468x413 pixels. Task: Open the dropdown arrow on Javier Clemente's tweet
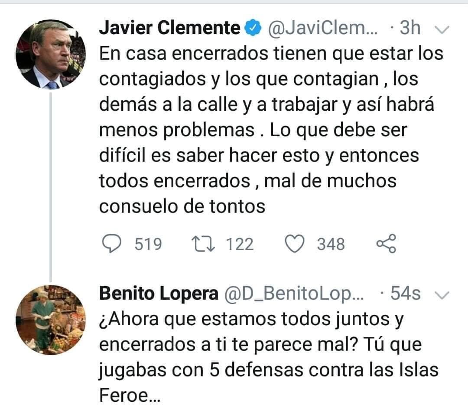441,29
